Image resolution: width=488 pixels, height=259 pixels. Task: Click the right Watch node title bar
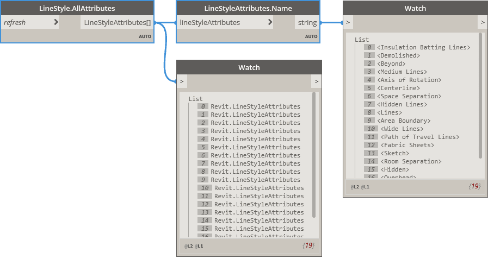pos(415,8)
